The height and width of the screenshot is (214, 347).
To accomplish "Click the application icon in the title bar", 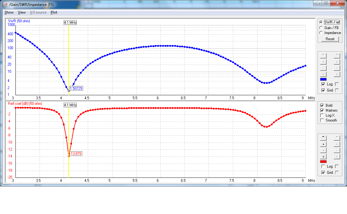I will coord(5,4).
